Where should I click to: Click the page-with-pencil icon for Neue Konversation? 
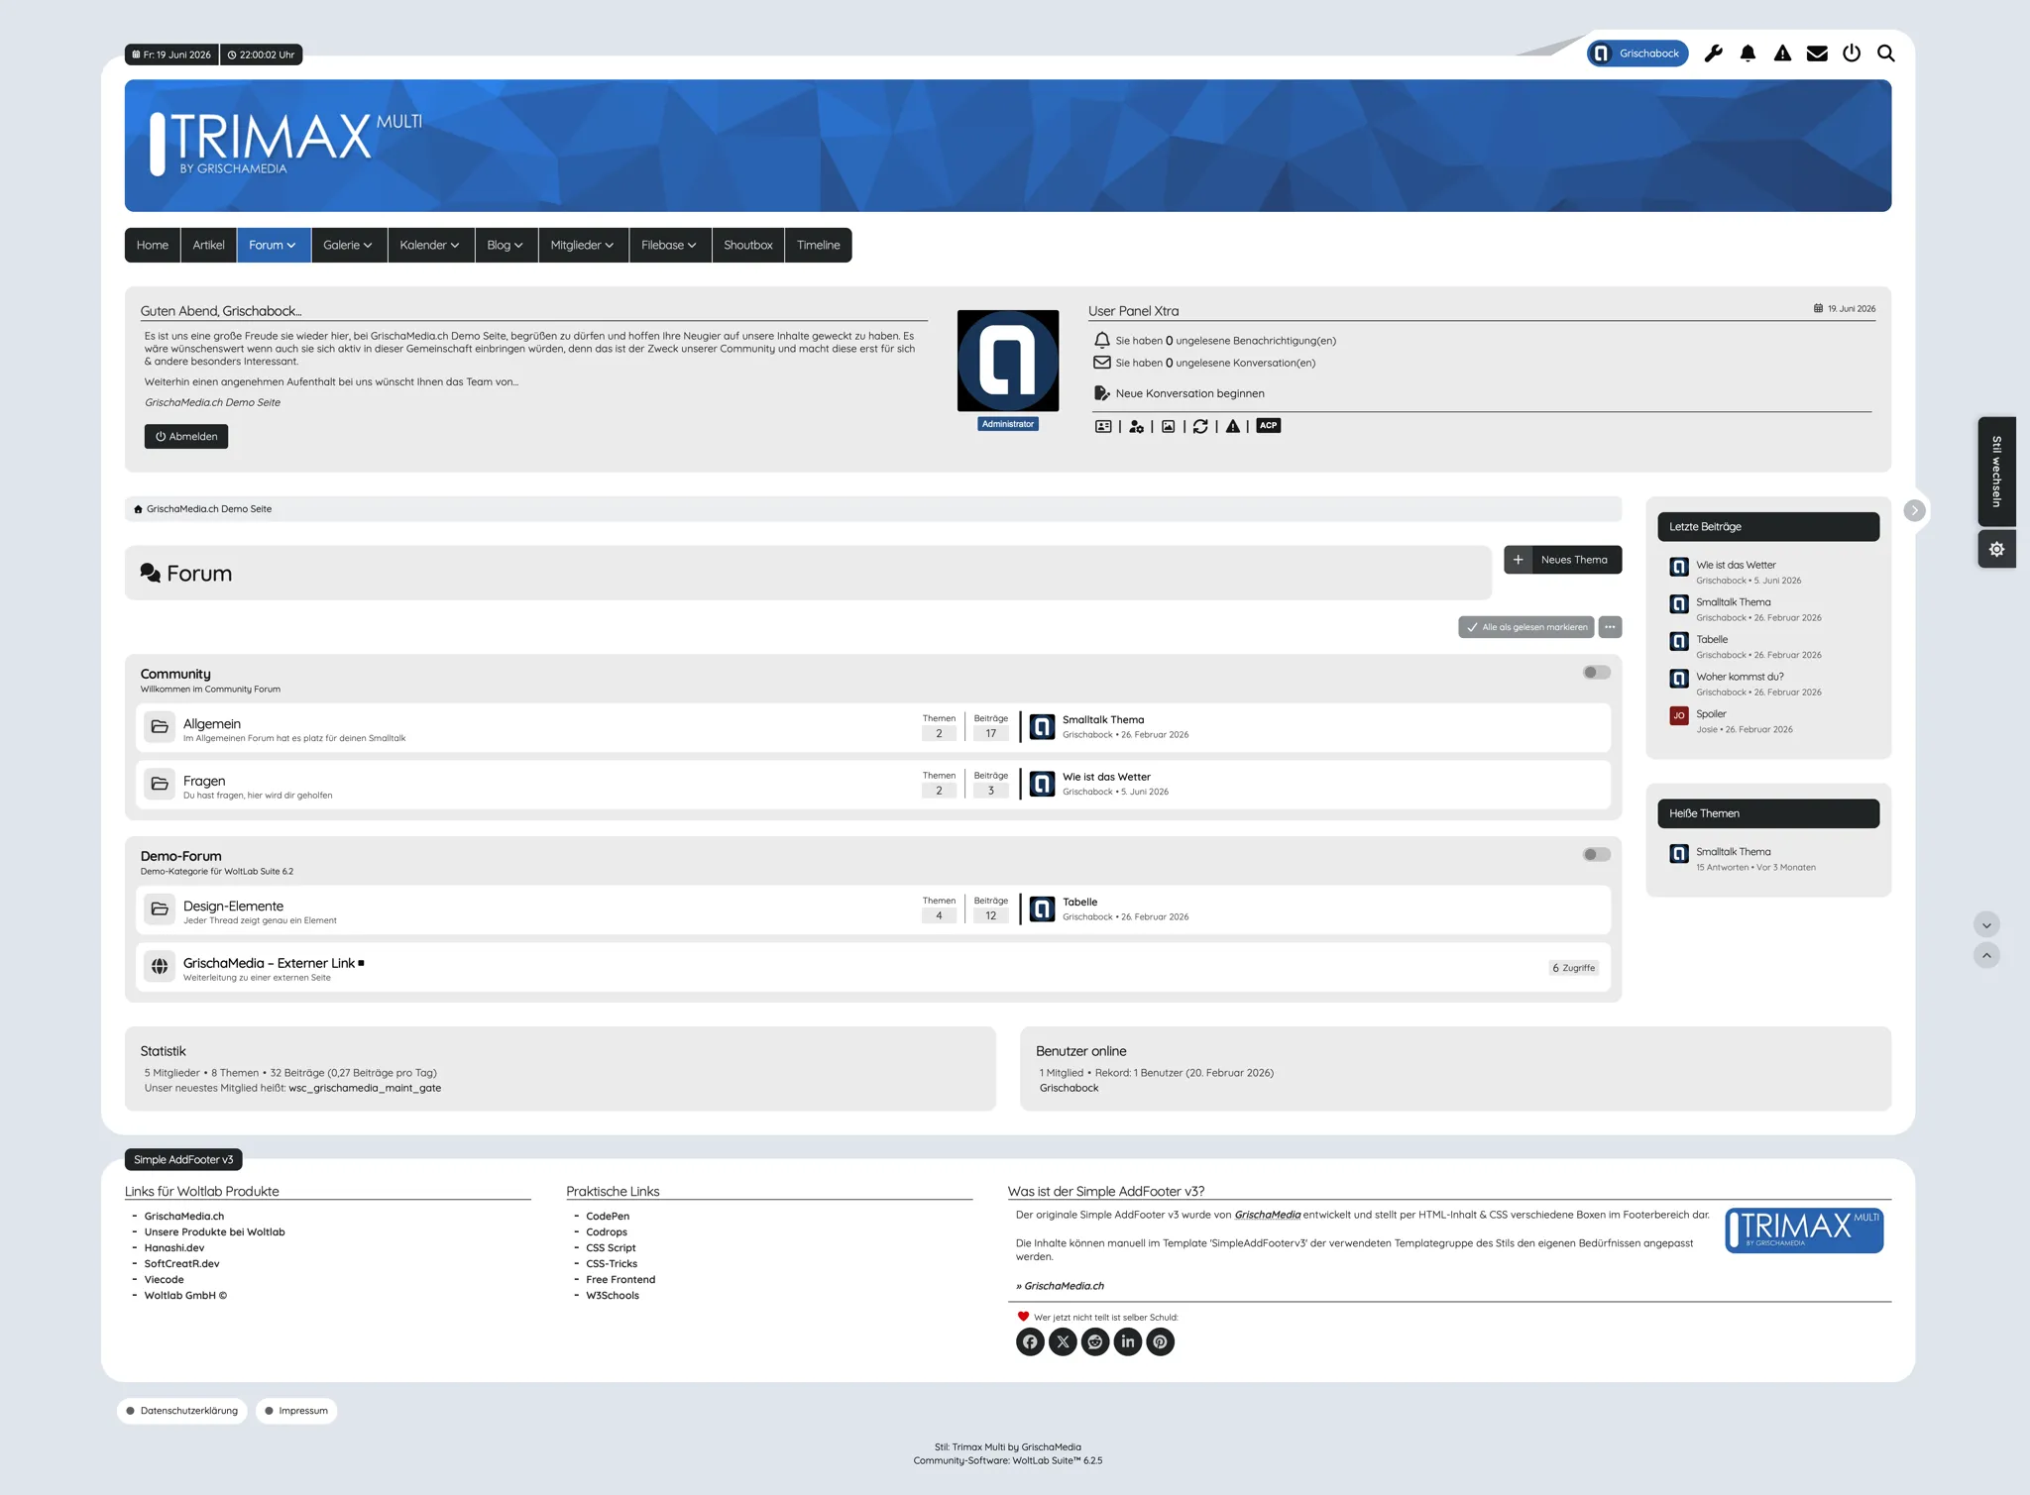tap(1101, 393)
